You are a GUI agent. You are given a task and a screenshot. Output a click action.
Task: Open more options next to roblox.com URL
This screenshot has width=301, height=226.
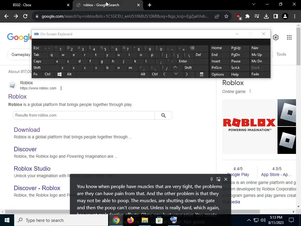61,88
